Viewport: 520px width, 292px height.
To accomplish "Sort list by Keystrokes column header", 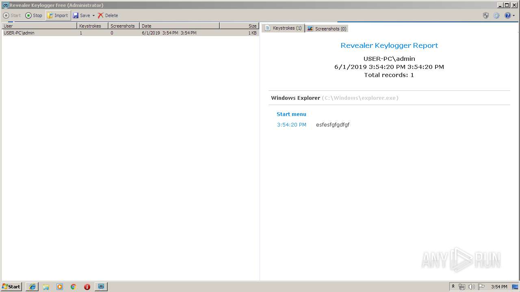I will click(93, 26).
